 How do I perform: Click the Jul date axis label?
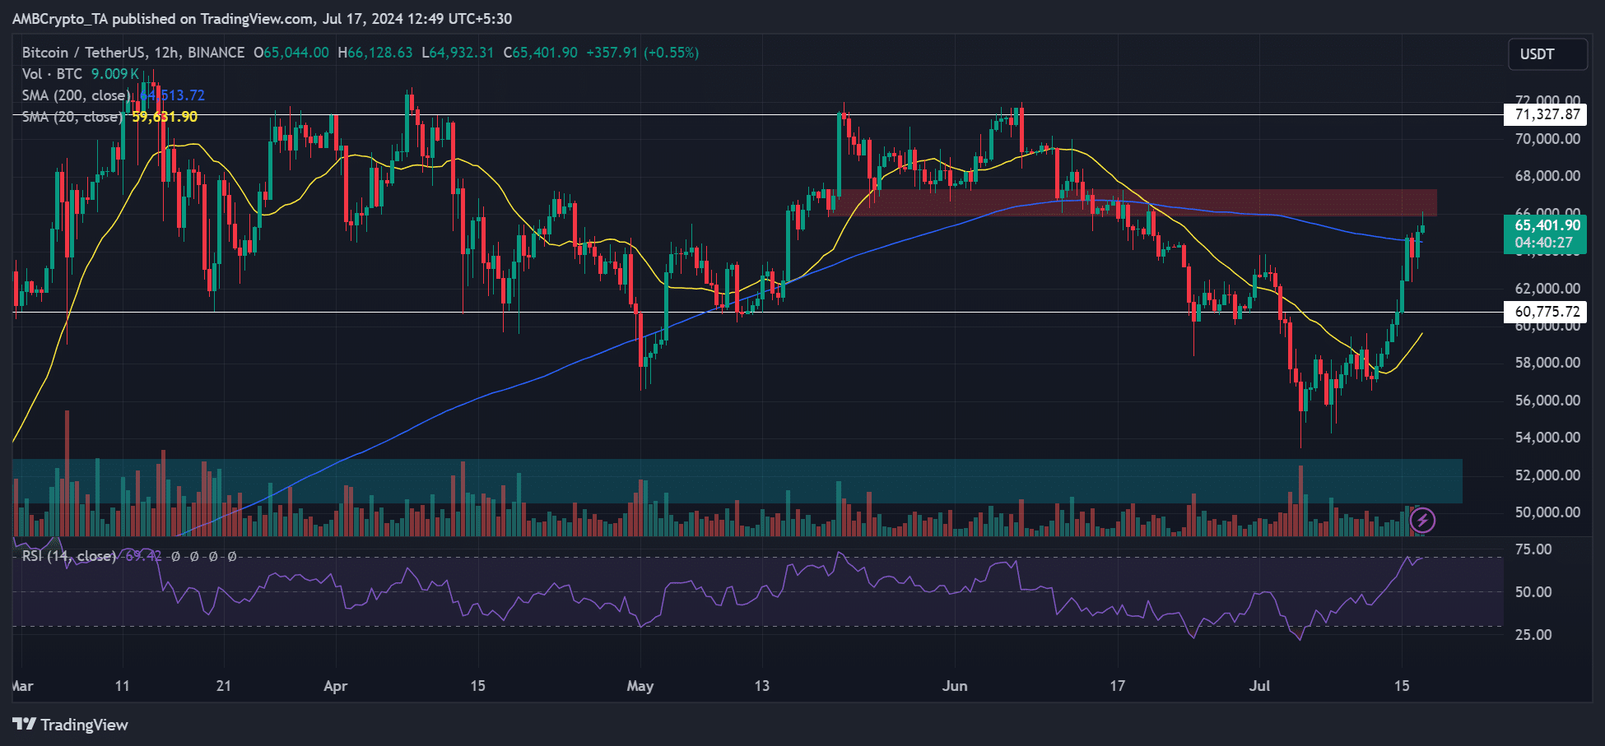tap(1260, 686)
